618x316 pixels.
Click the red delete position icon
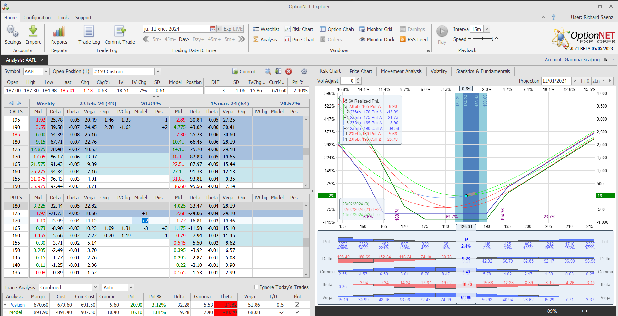point(289,71)
